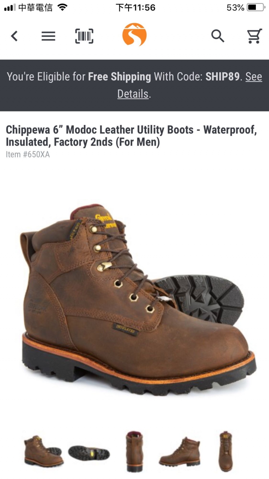Select the outsole view thumbnail
This screenshot has height=479, width=269.
[x=89, y=453]
